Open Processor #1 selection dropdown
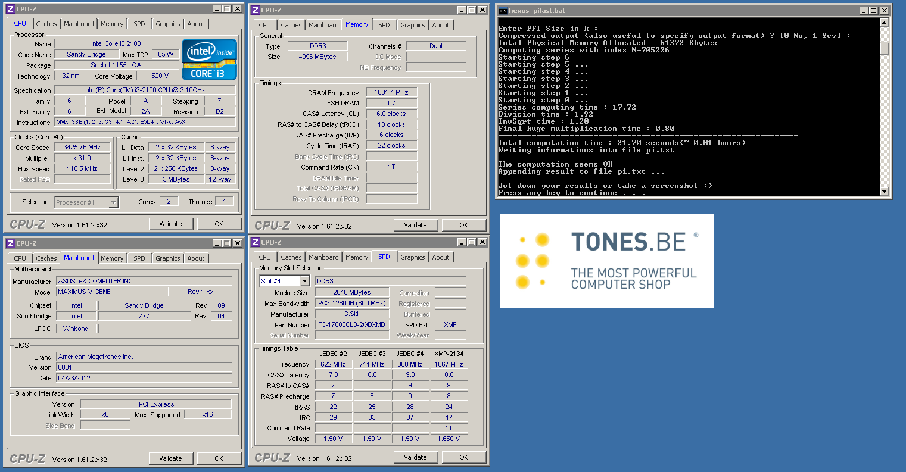The image size is (906, 472). pos(113,202)
